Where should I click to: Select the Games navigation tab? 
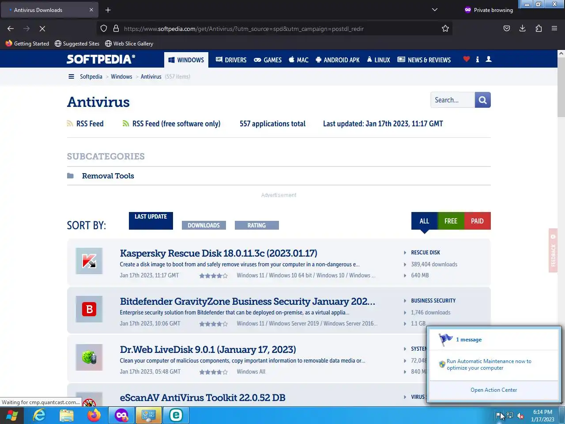[x=267, y=60]
